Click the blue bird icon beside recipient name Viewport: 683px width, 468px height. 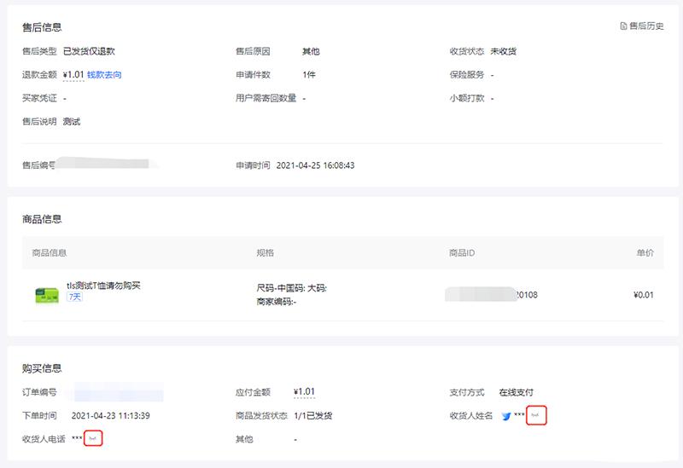506,417
